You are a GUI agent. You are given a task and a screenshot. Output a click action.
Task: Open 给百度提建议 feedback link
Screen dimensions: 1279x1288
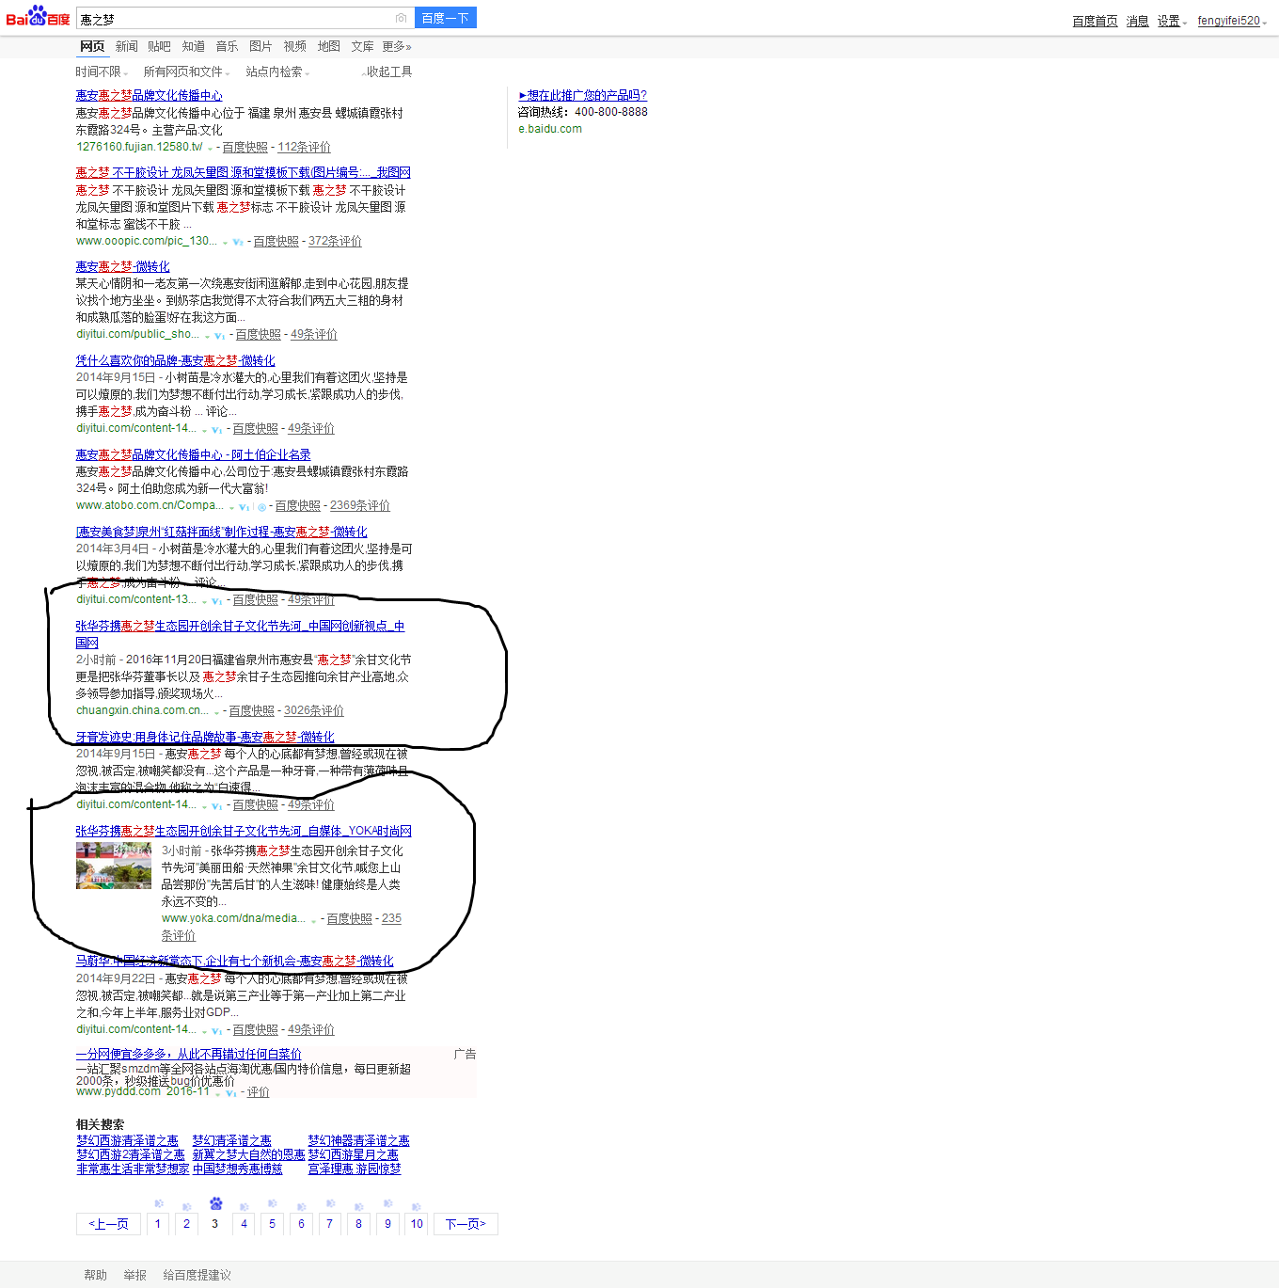coord(197,1276)
